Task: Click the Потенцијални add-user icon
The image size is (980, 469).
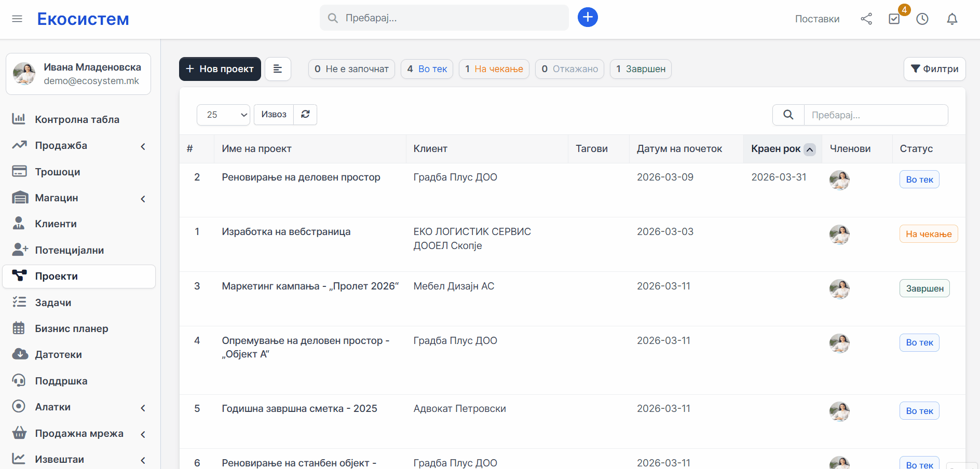Action: 20,250
